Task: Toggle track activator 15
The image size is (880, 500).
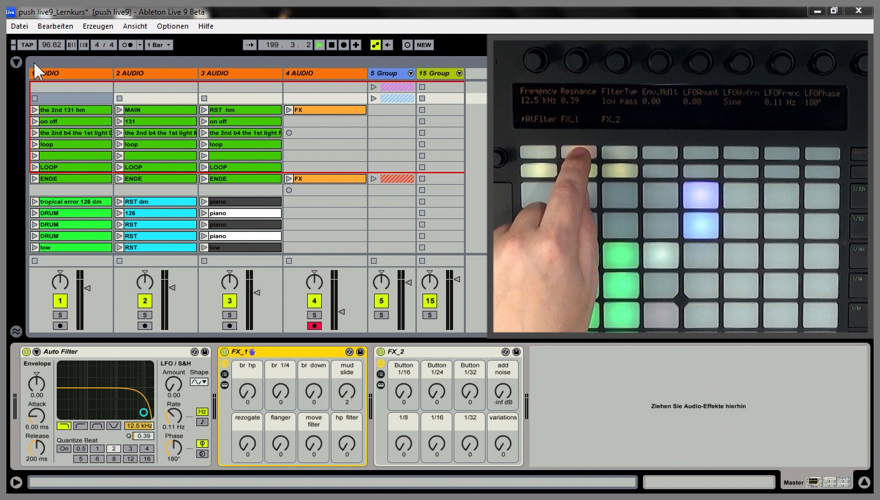Action: (429, 301)
